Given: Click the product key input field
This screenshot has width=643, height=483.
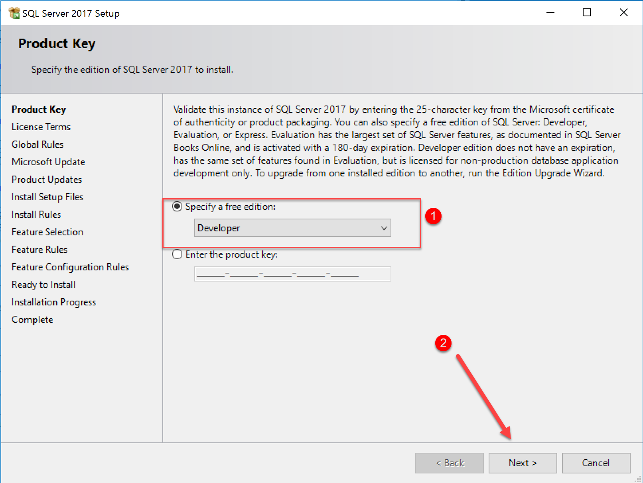Looking at the screenshot, I should pyautogui.click(x=292, y=274).
